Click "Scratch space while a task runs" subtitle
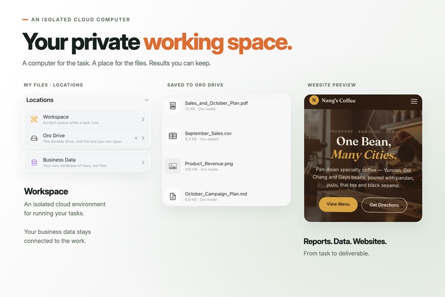This screenshot has height=297, width=445. (71, 123)
